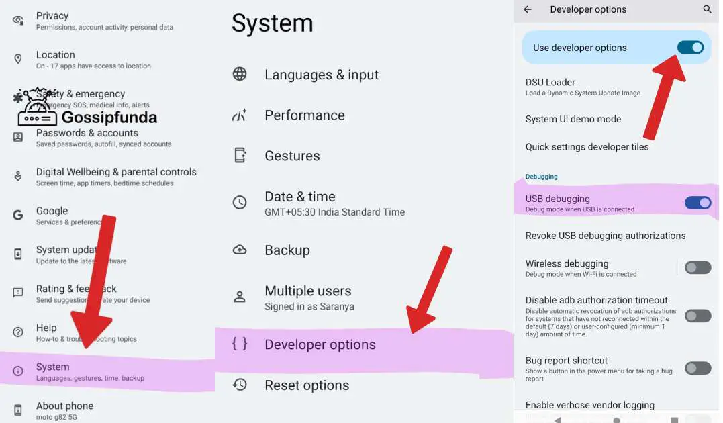Tap the cloud Backup icon
The width and height of the screenshot is (723, 423).
point(239,250)
